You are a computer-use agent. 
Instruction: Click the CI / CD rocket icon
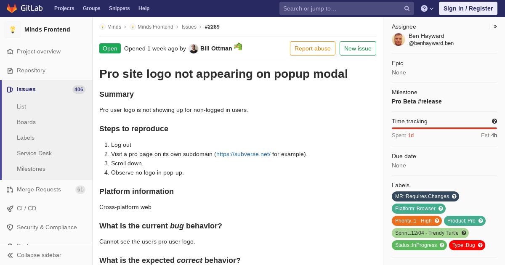tap(10, 208)
